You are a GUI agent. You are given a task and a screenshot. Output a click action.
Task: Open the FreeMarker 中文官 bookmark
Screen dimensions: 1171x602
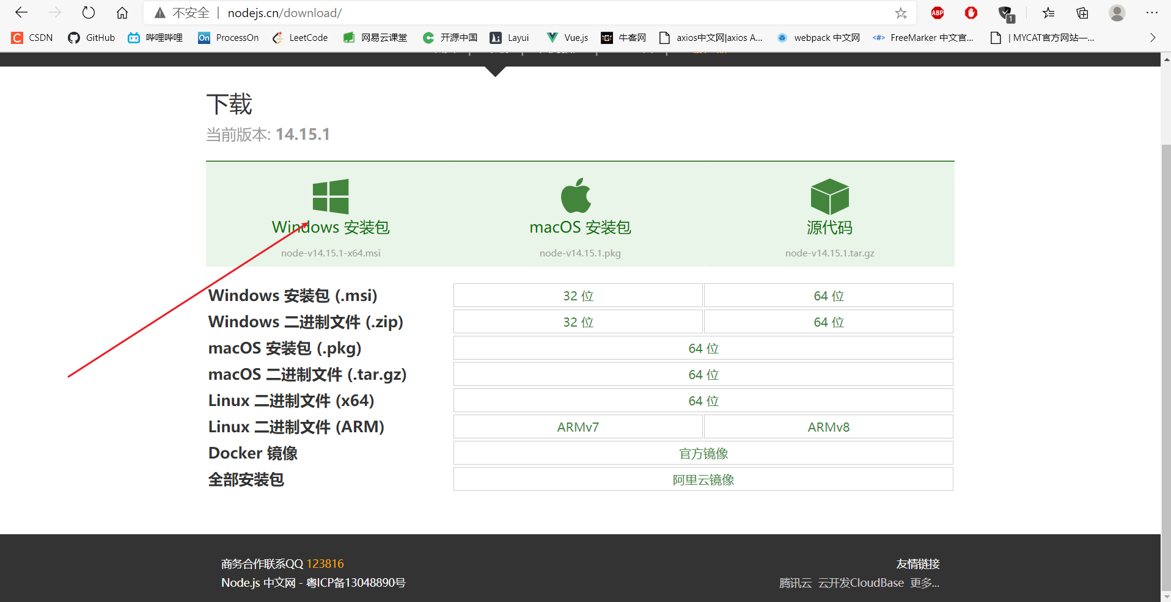(923, 38)
